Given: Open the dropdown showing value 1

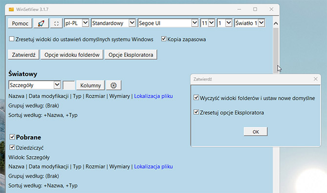Looking at the screenshot, I should click(225, 23).
